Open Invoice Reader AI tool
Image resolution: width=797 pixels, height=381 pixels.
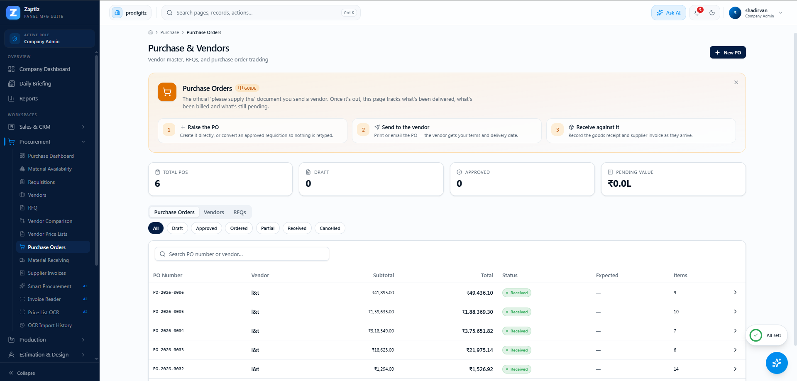pyautogui.click(x=53, y=299)
